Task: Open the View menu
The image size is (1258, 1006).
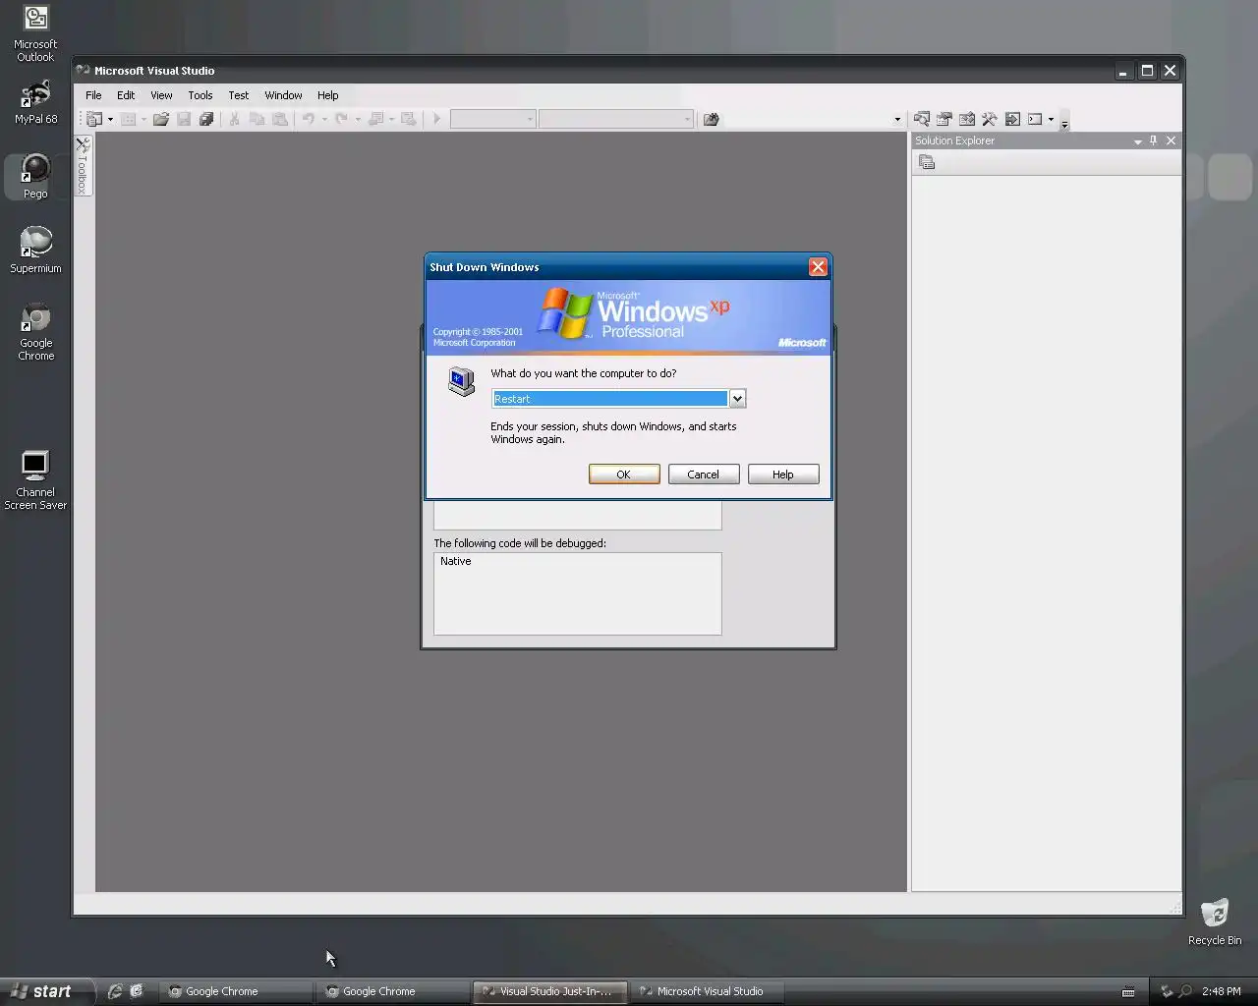Action: coord(161,95)
